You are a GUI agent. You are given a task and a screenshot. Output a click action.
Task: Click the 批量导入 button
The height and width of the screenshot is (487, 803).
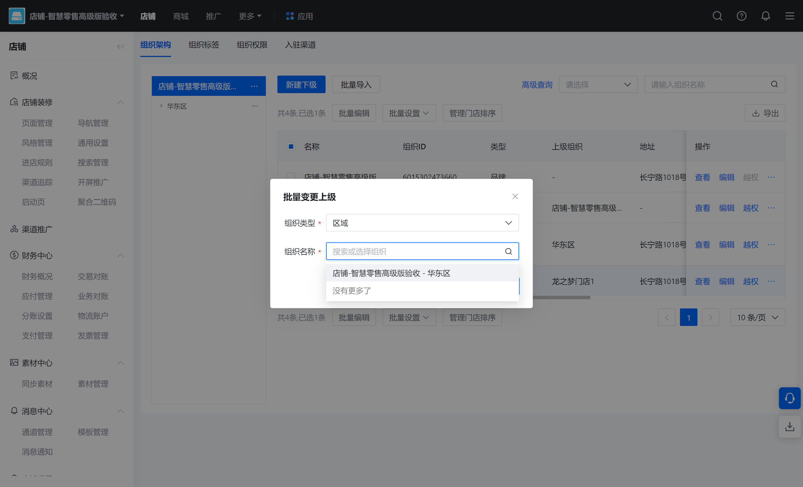[356, 85]
